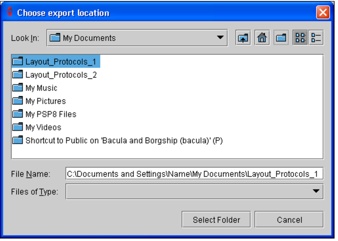Click the Create New Folder icon

point(281,38)
